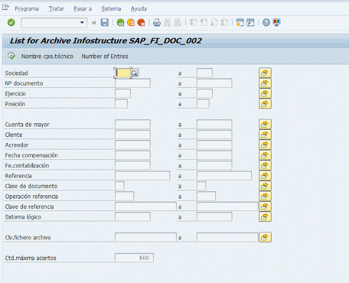Click the green checkmark Enter icon

pyautogui.click(x=11, y=22)
